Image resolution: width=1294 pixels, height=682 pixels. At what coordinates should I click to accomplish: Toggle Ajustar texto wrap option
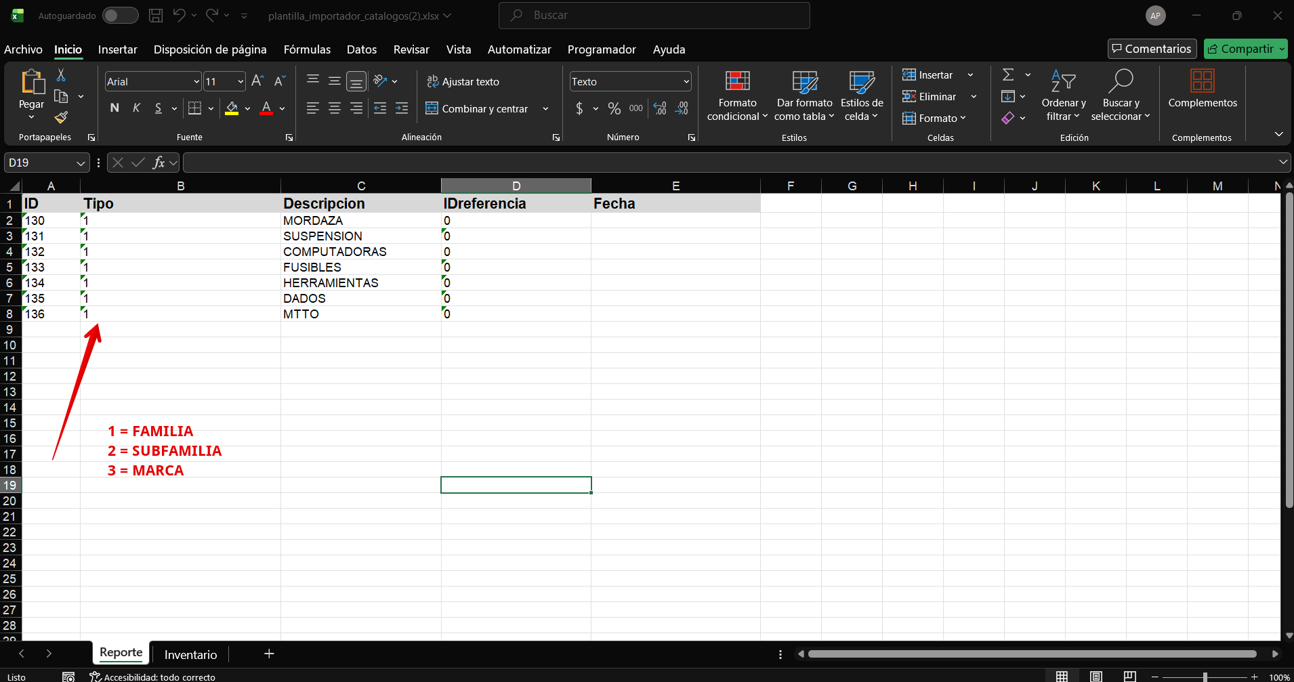463,82
